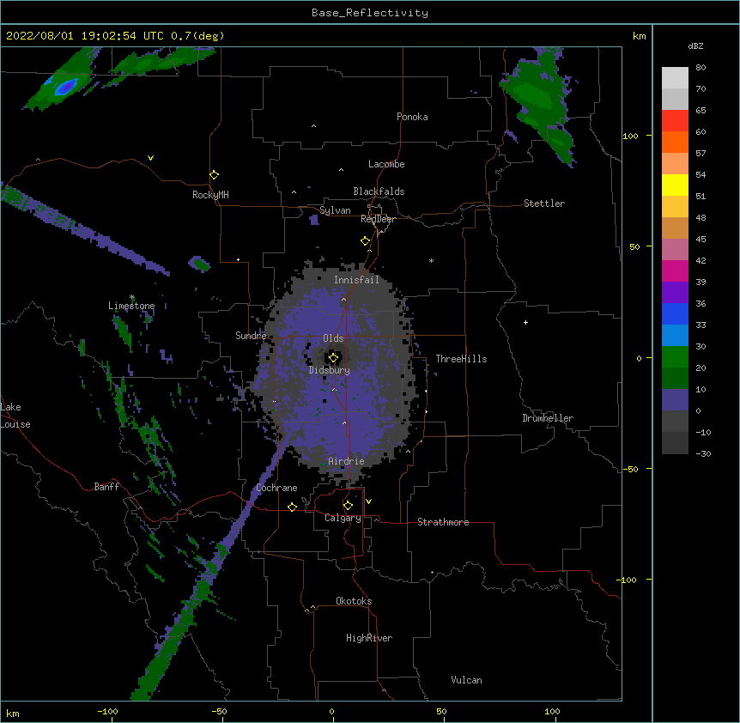
Task: Pick the blue 33-36 dBZ legend swatch
Action: pyautogui.click(x=675, y=313)
